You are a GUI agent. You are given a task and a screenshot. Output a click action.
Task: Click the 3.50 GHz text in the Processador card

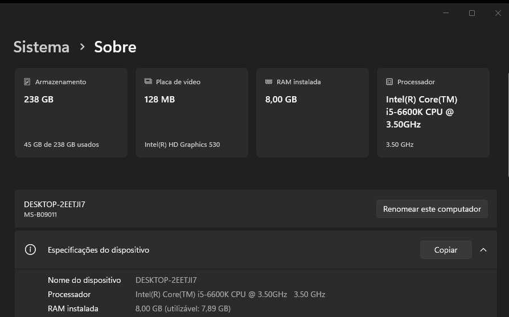pos(400,145)
